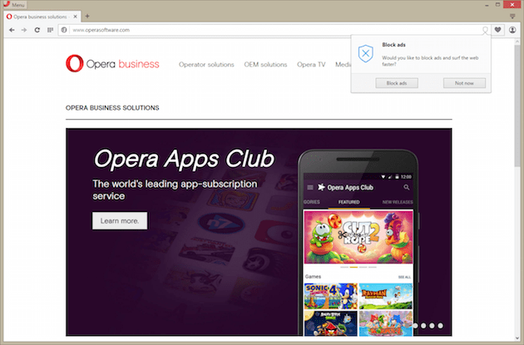The image size is (524, 345).
Task: Open the Opera Menu button
Action: (14, 5)
